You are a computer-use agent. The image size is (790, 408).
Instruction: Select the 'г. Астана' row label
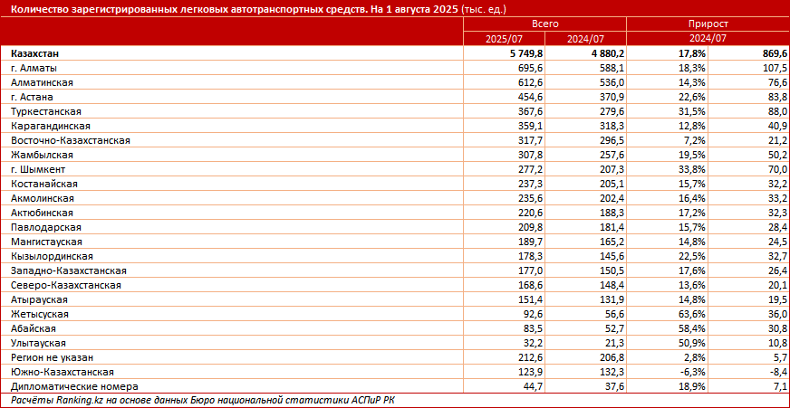click(34, 98)
